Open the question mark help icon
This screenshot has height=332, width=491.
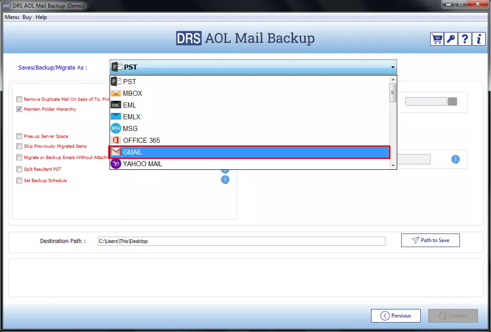click(465, 39)
